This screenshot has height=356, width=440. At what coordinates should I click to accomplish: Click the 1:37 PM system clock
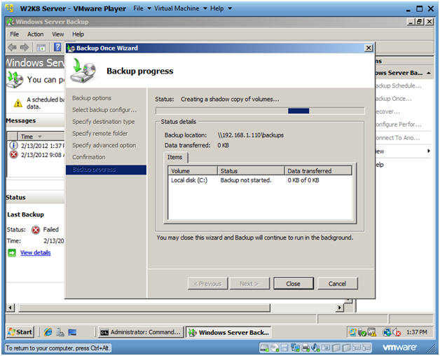tap(417, 332)
